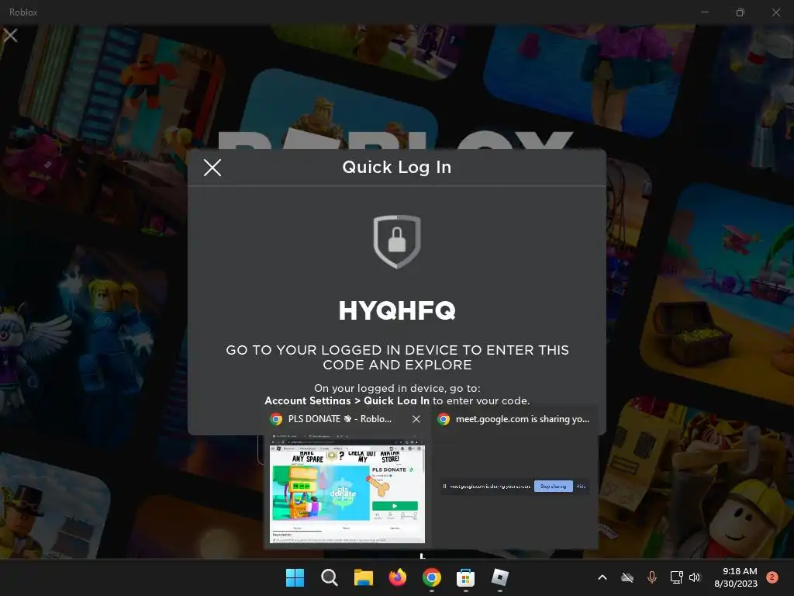Click the cloud sync tray icon
The width and height of the screenshot is (794, 596).
tap(627, 577)
